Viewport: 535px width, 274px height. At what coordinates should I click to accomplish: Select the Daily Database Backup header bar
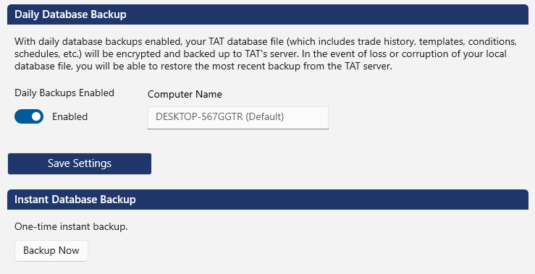coord(268,14)
